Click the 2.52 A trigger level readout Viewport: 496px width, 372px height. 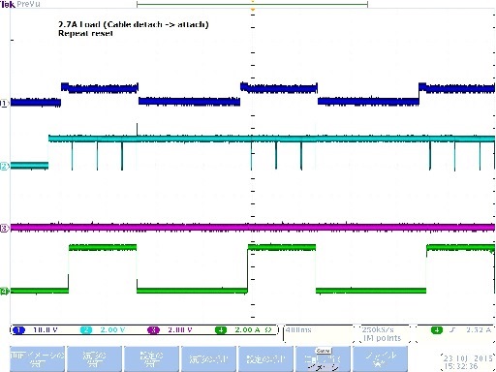(479, 330)
